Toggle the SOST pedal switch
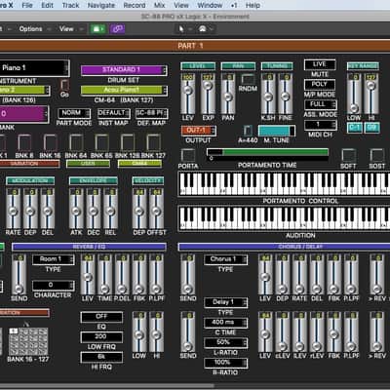This screenshot has width=390, height=390. [x=377, y=156]
